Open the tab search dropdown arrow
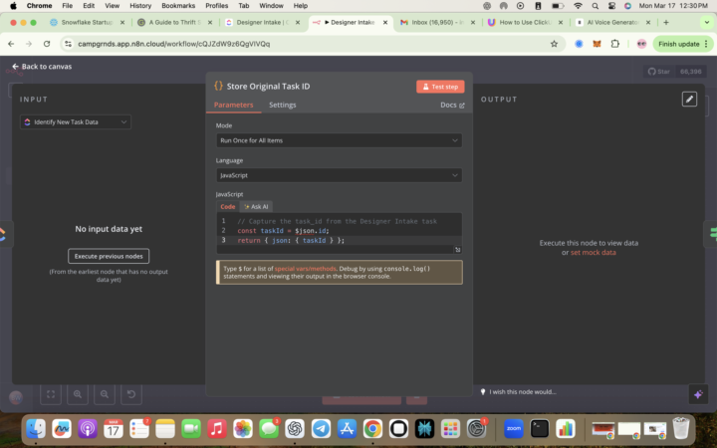 tap(706, 22)
